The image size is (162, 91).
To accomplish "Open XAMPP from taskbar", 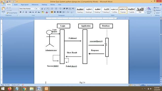I will [46, 89].
